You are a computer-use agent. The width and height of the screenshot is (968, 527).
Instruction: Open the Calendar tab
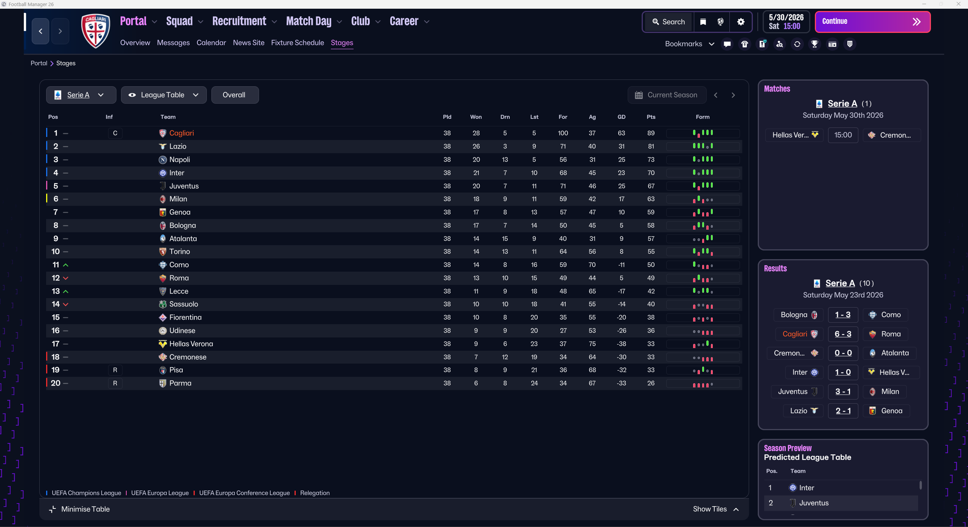click(211, 43)
